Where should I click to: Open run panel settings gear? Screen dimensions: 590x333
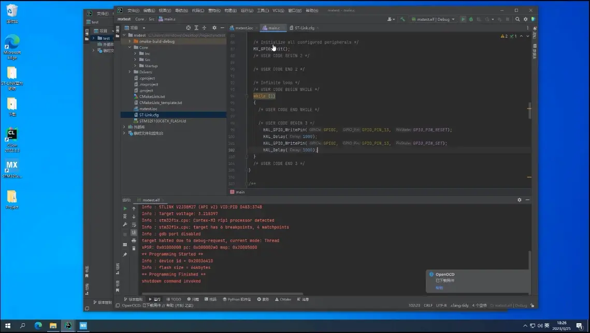click(520, 200)
